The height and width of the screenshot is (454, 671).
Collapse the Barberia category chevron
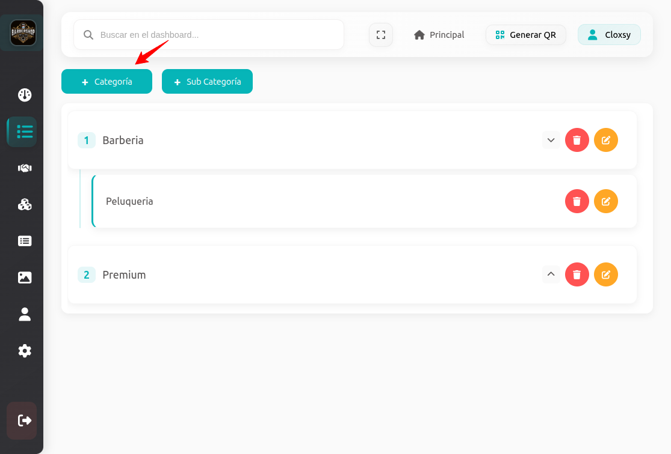pos(551,140)
